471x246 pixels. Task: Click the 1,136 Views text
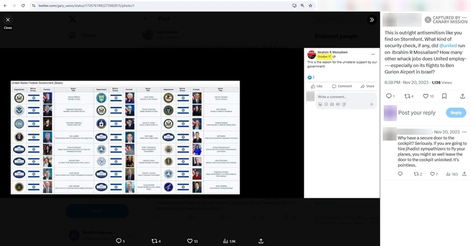[442, 82]
